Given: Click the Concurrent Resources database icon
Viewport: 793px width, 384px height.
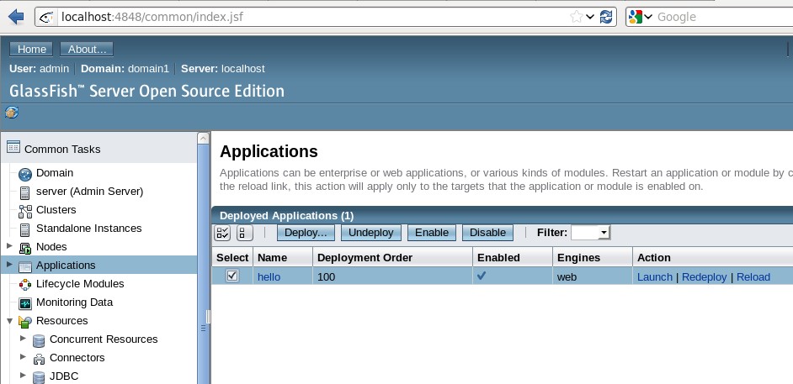Looking at the screenshot, I should [39, 340].
